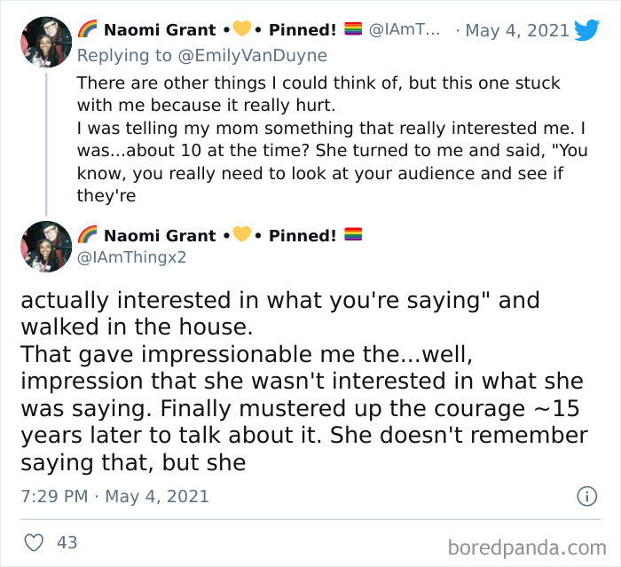
Task: Click yellow heart emoji in the top tweet name
Action: click(242, 30)
